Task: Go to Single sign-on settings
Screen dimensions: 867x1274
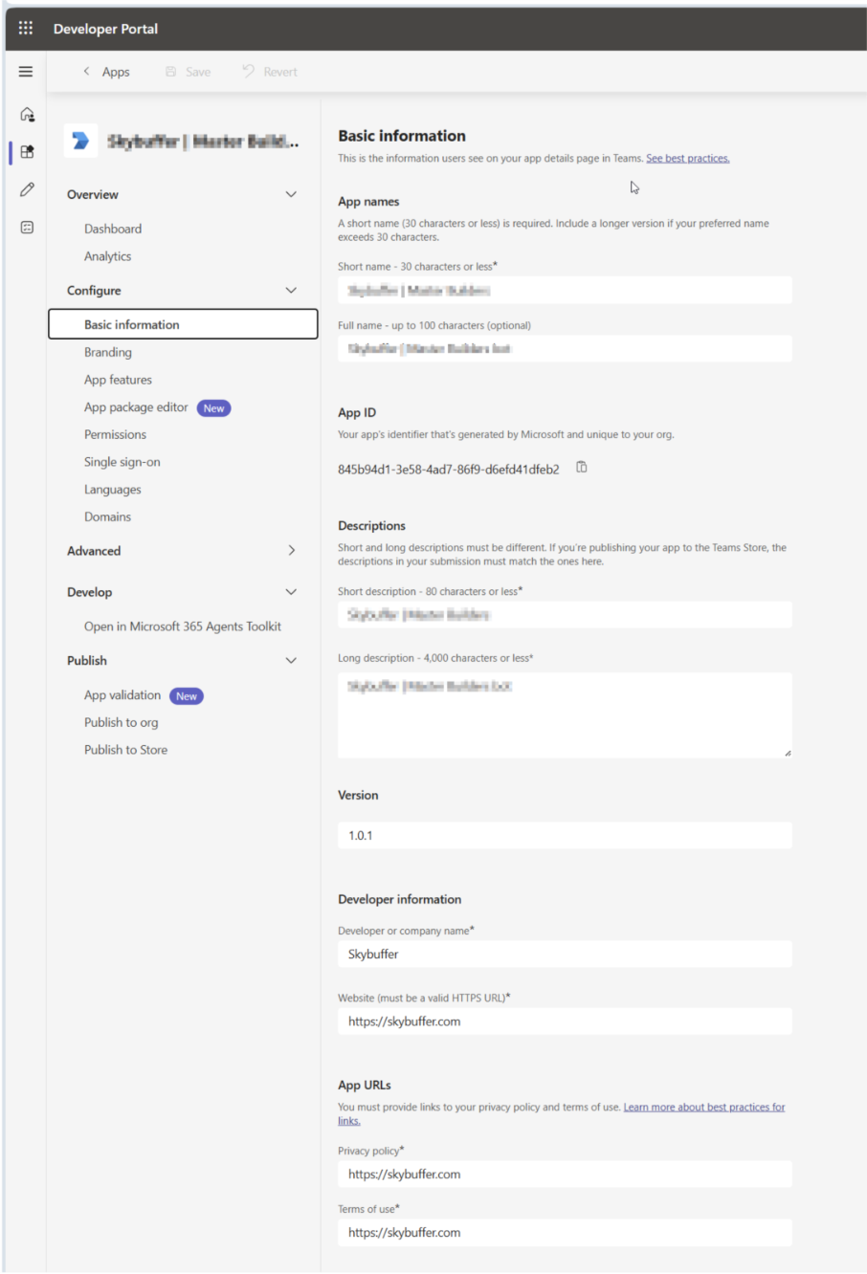Action: (122, 462)
